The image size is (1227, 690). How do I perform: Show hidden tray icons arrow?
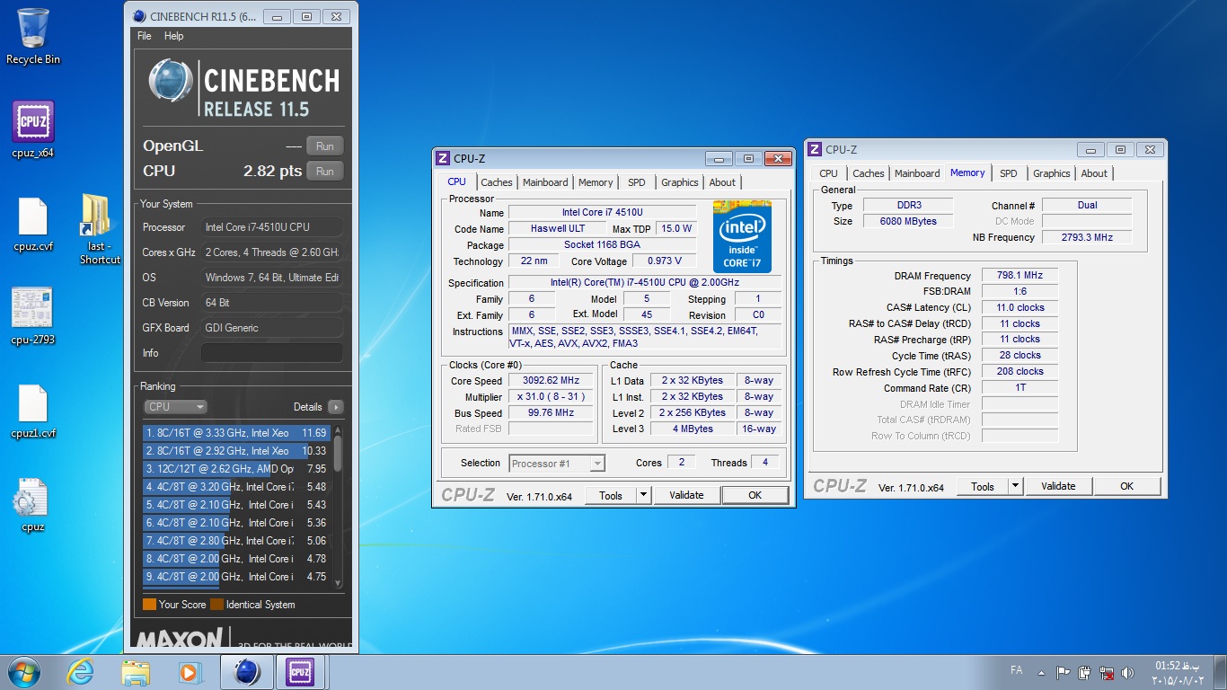(x=1040, y=672)
